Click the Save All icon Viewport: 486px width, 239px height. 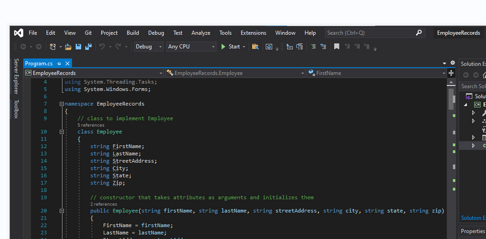click(x=89, y=47)
